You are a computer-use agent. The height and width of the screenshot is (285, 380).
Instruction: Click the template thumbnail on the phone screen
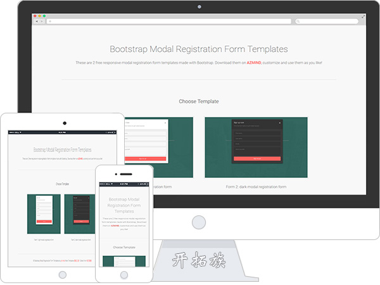[124, 261]
